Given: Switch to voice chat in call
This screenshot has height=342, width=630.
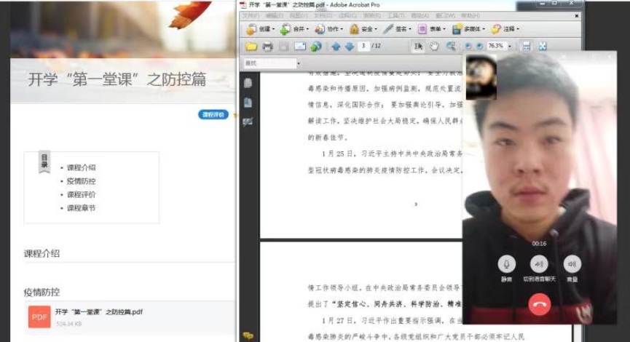Looking at the screenshot, I should (x=539, y=263).
